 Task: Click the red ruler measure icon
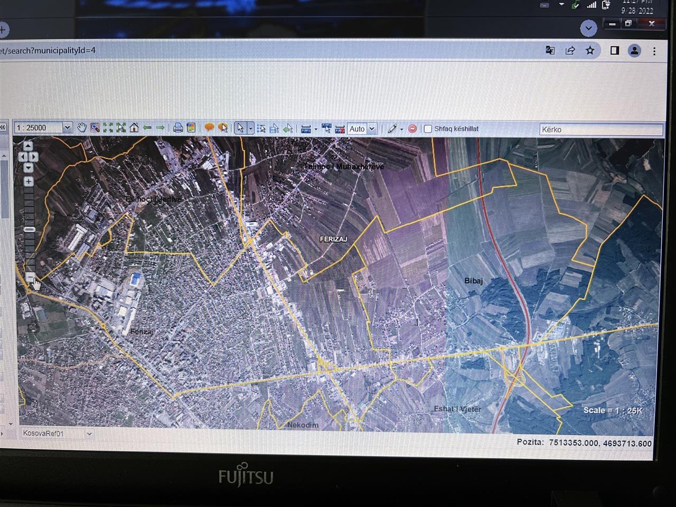(x=340, y=129)
